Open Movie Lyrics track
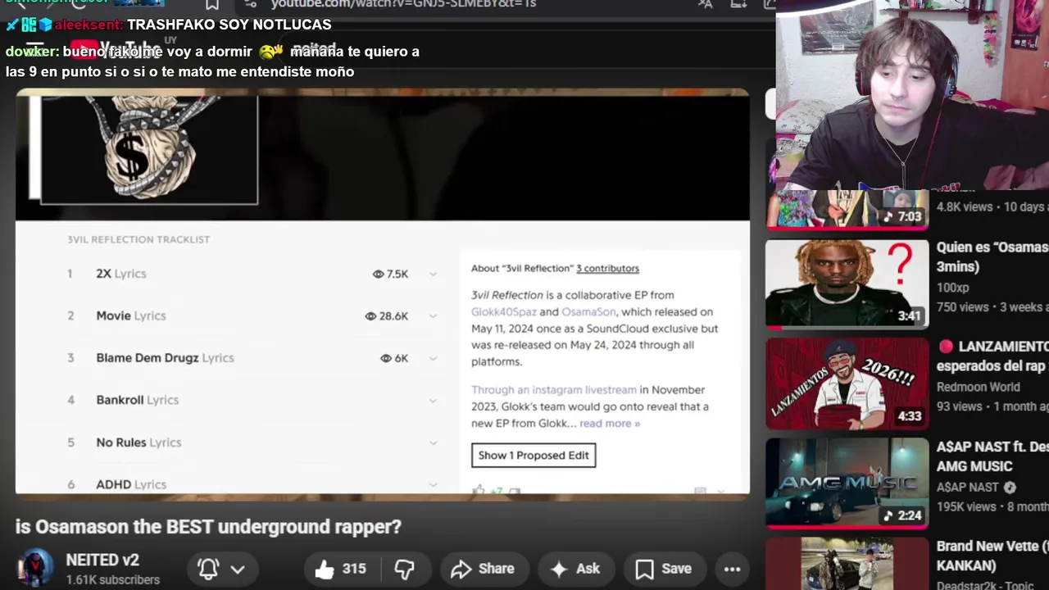Image resolution: width=1049 pixels, height=590 pixels. coord(130,315)
